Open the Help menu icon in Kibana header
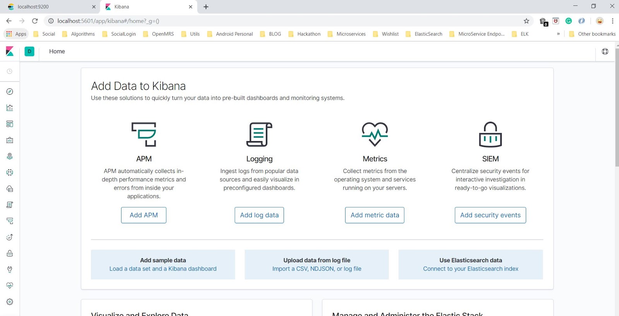 point(605,51)
